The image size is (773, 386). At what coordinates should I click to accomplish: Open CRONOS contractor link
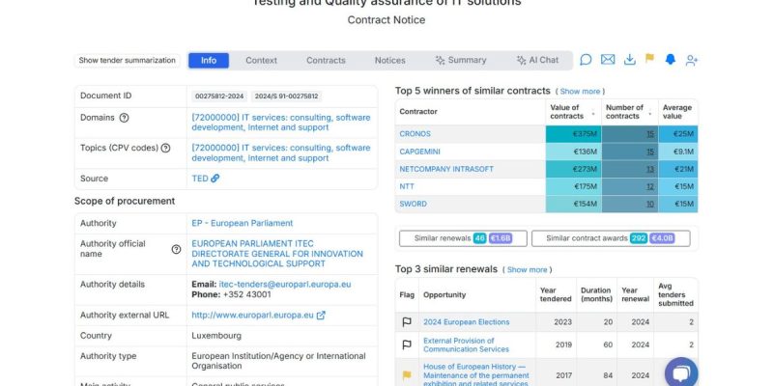[x=415, y=134]
